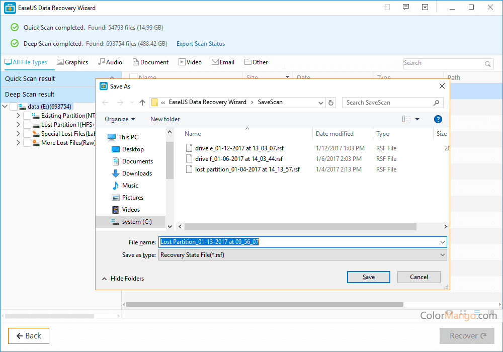Expand the Organize menu

(120, 119)
